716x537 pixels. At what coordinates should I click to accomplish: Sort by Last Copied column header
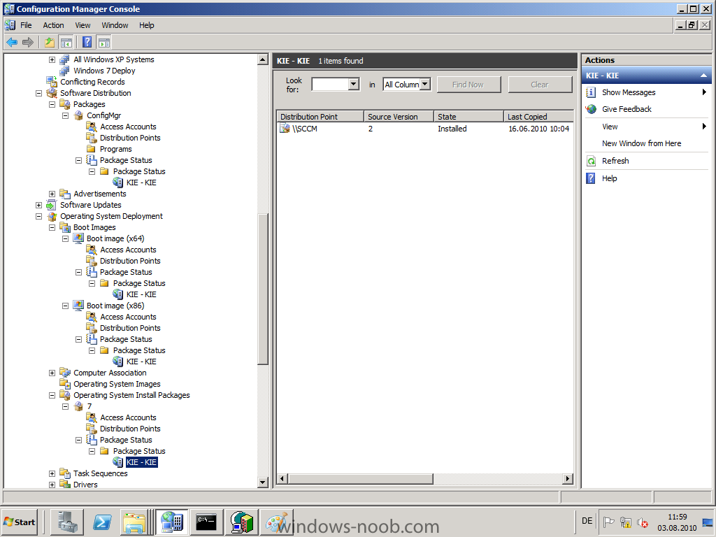click(539, 117)
